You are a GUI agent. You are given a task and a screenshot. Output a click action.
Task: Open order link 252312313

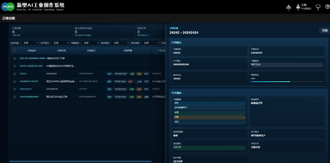click(x=25, y=89)
